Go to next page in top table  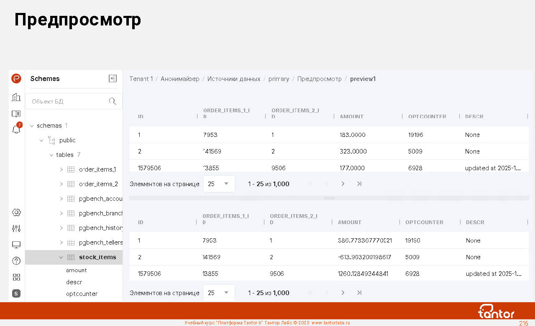click(343, 184)
